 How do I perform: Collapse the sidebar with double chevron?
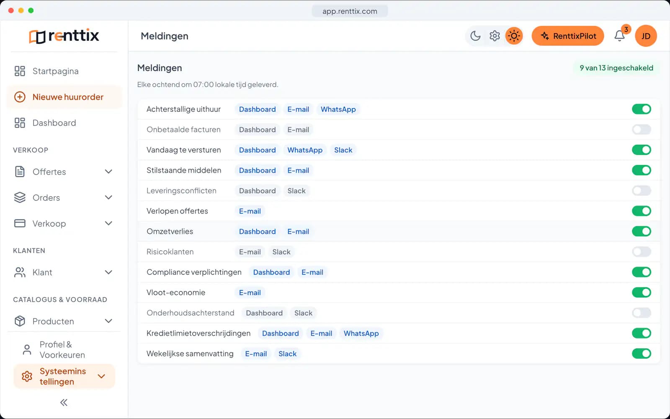pyautogui.click(x=64, y=403)
